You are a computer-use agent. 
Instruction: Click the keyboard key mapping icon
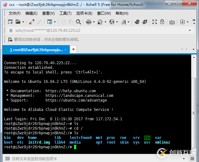172,22
